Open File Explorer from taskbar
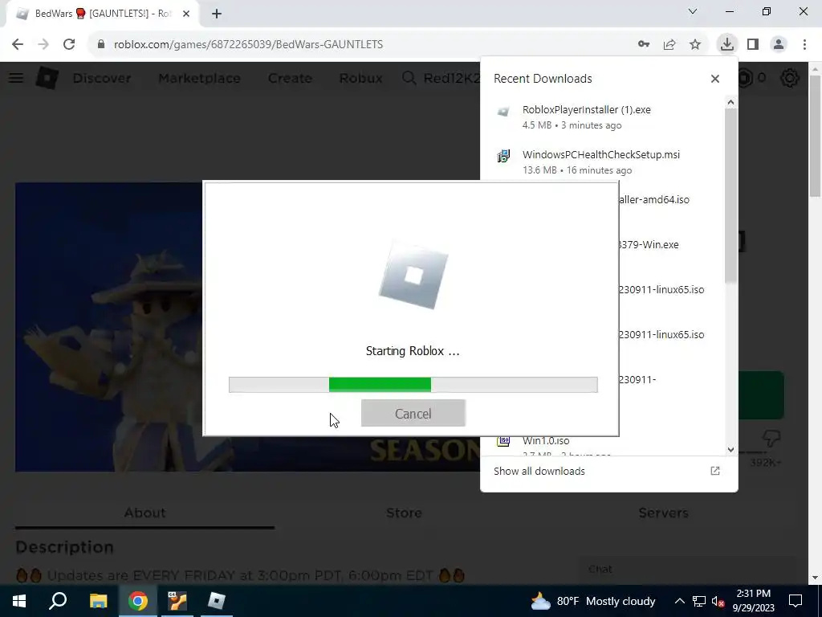 pyautogui.click(x=98, y=601)
